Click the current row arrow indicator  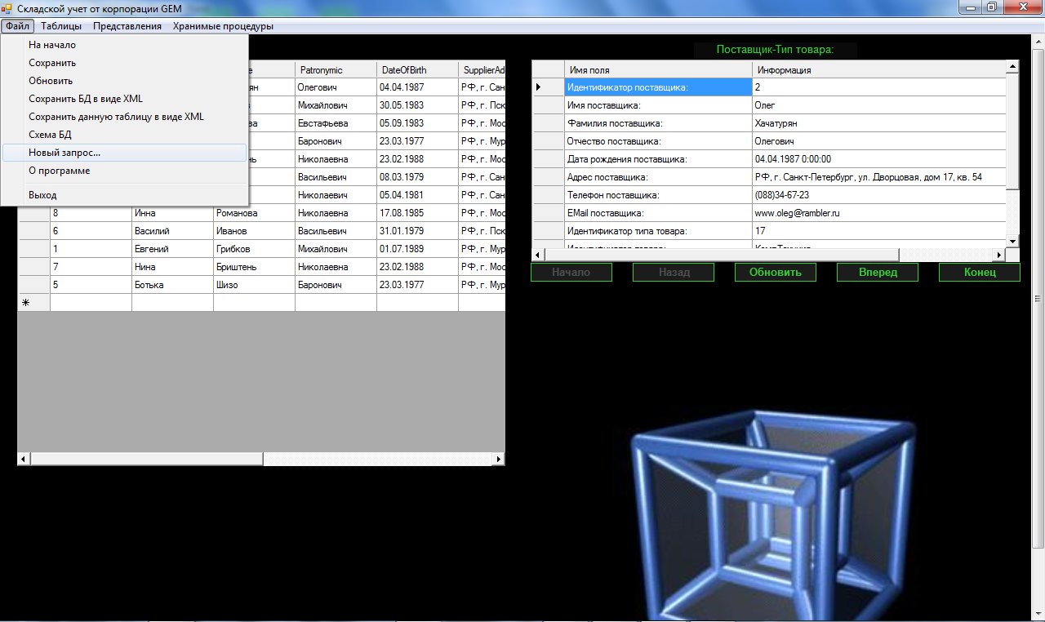click(539, 87)
